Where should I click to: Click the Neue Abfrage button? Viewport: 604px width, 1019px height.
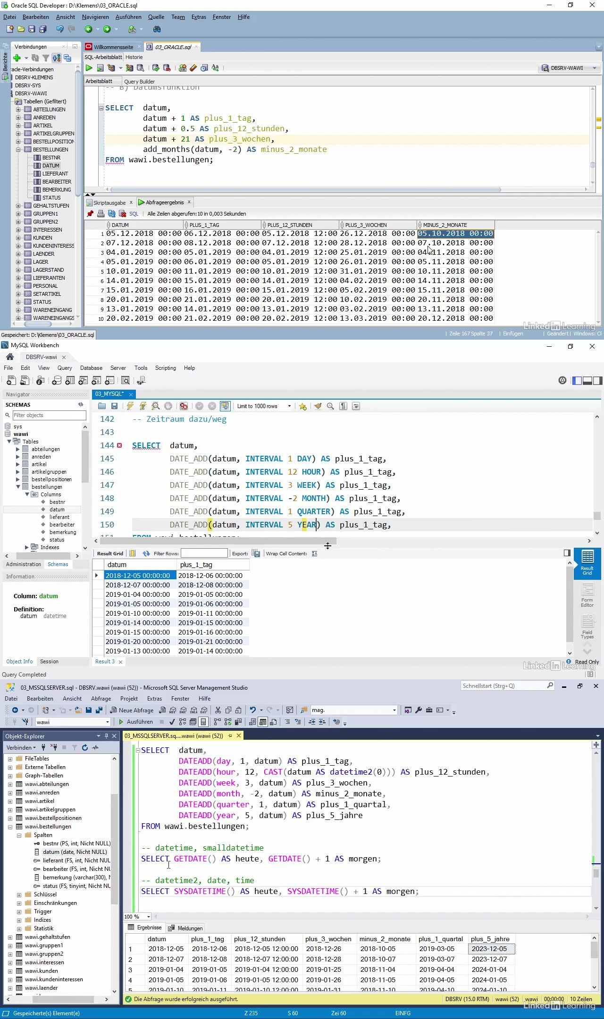(132, 710)
